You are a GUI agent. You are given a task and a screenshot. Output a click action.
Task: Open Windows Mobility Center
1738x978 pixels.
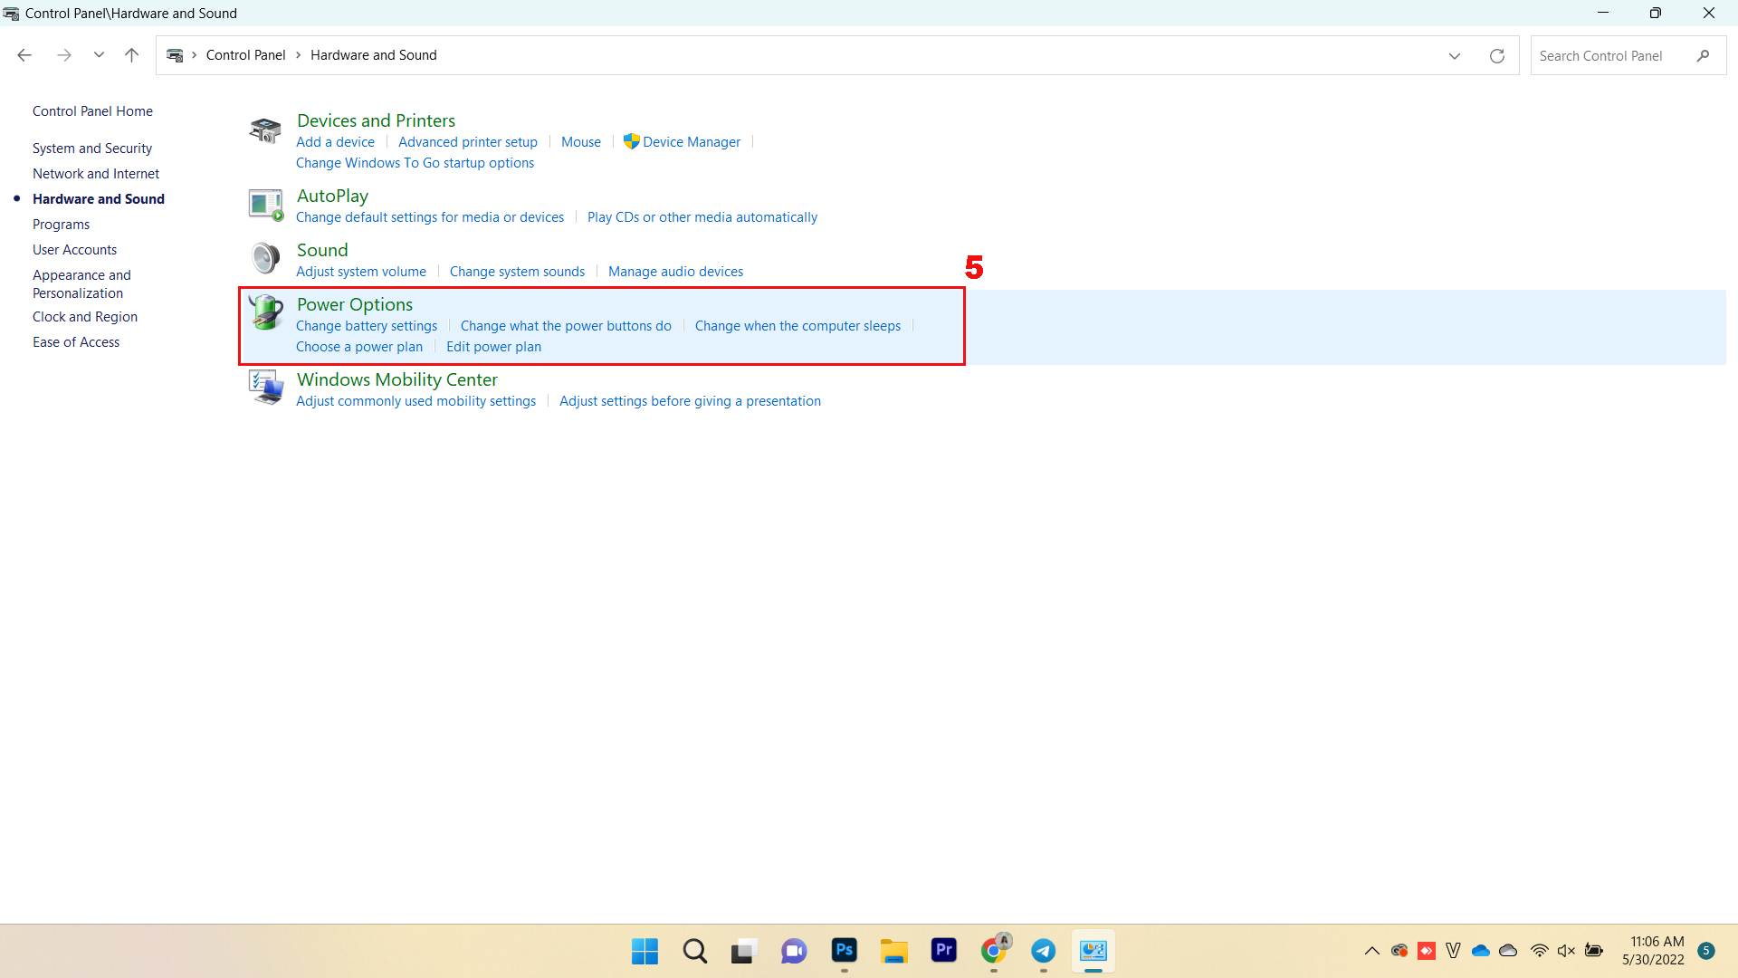(x=396, y=379)
